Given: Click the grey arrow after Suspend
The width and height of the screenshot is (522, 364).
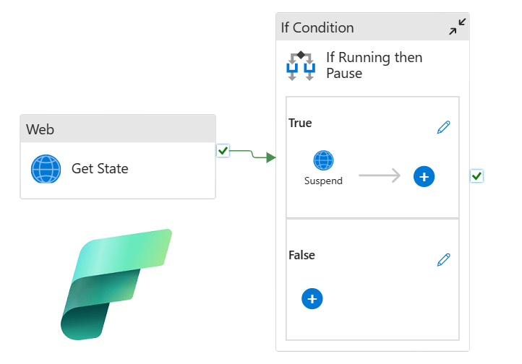Looking at the screenshot, I should point(379,175).
